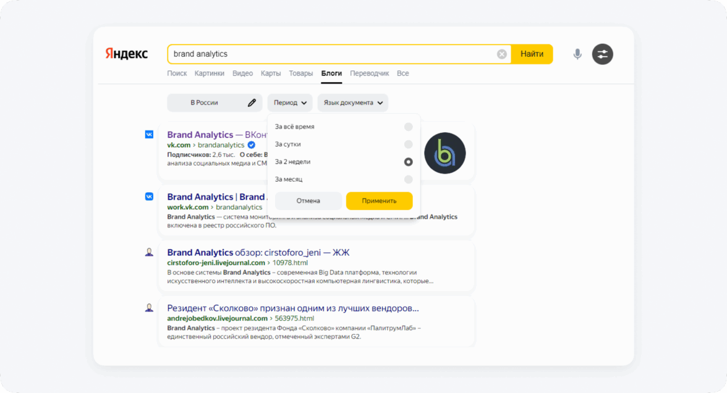Screen dimensions: 727x393
Task: Switch to the Картинки tab
Action: point(209,73)
